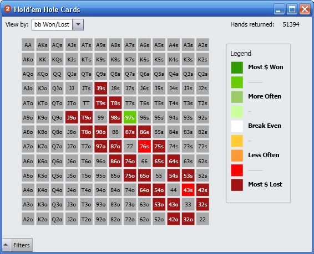Select the 32s hand cell
Viewport: 314px width, 254px height.
(202, 205)
